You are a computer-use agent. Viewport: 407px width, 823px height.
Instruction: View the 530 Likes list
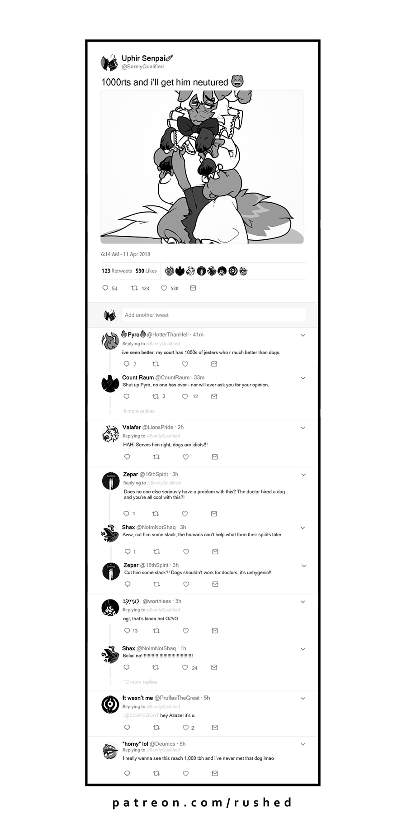[146, 271]
